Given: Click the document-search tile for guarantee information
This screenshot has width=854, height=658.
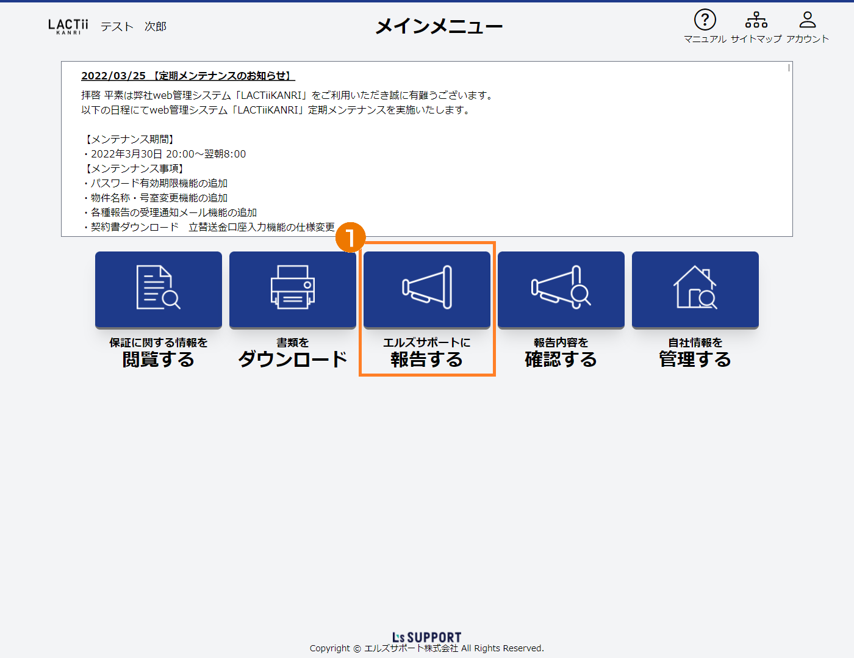Looking at the screenshot, I should [159, 289].
